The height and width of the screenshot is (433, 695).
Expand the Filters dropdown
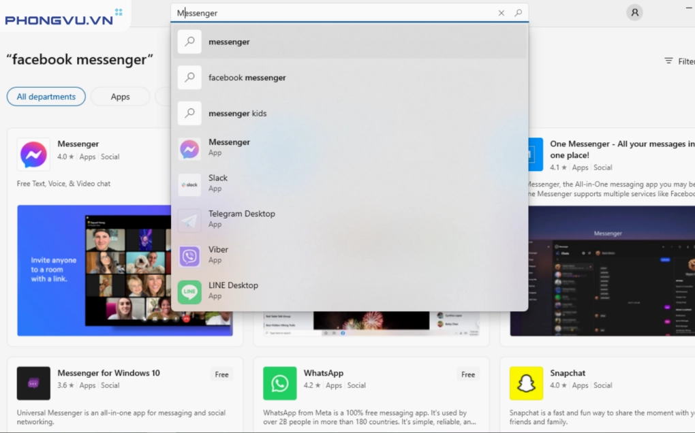click(x=679, y=61)
